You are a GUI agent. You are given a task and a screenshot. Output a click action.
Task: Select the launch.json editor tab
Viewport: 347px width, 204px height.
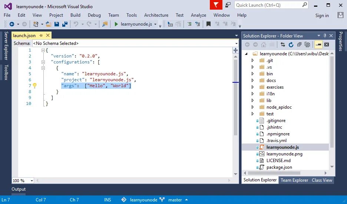pyautogui.click(x=24, y=36)
